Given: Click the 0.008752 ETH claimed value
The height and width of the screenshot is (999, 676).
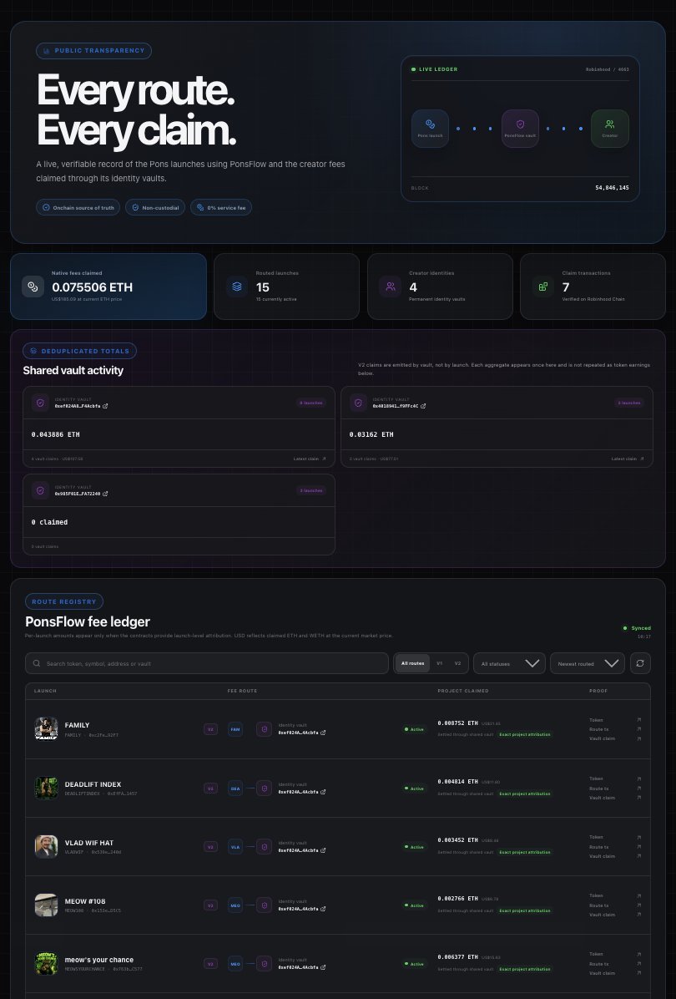Looking at the screenshot, I should click(x=457, y=723).
